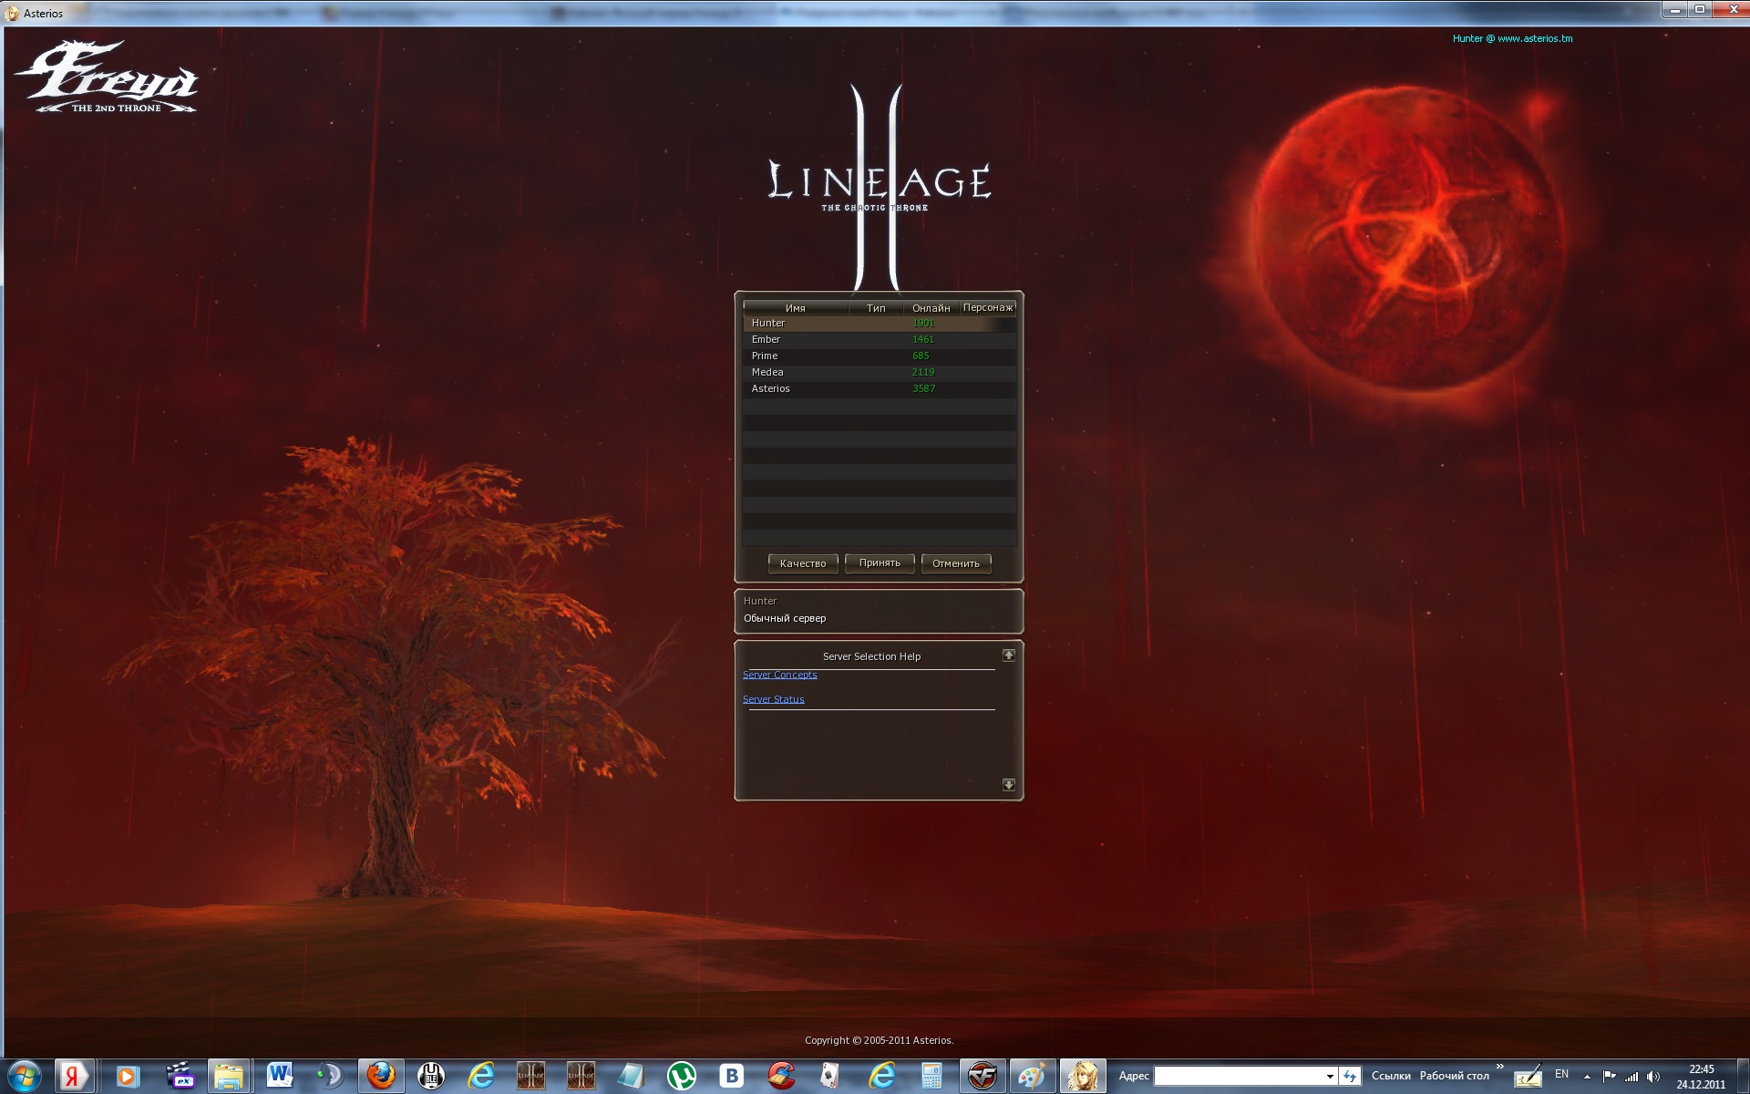Open the Ссылки toolbar
The image size is (1750, 1094).
tap(1390, 1076)
